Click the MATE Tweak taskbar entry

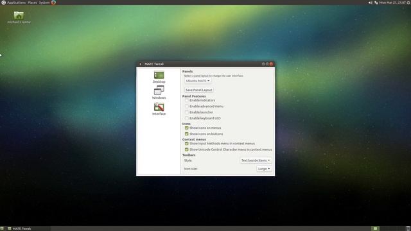pos(28,228)
